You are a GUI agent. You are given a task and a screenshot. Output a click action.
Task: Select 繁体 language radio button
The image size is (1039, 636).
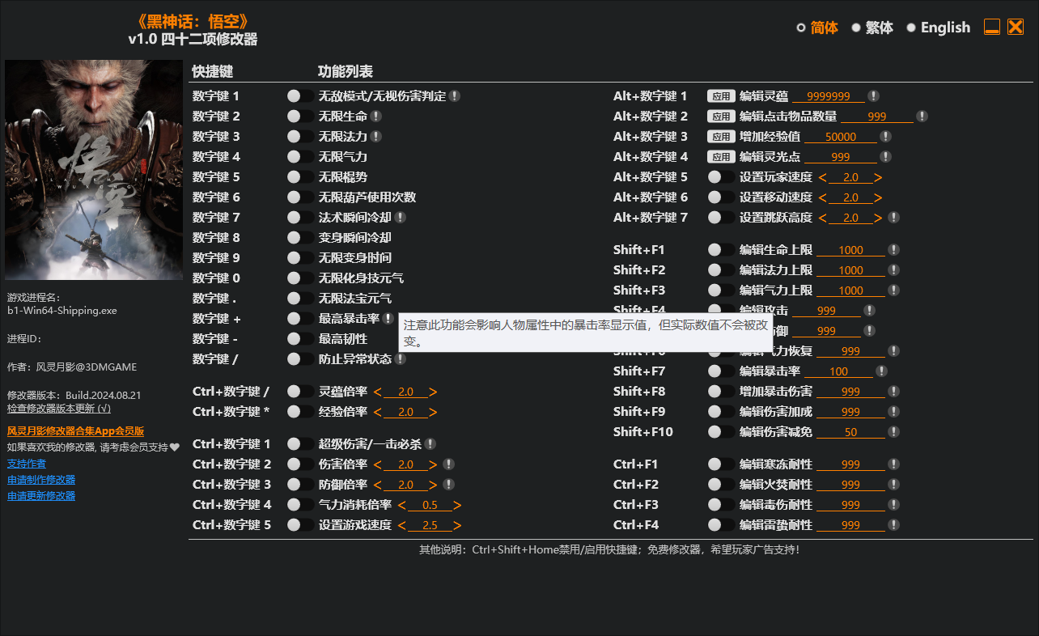pyautogui.click(x=856, y=28)
